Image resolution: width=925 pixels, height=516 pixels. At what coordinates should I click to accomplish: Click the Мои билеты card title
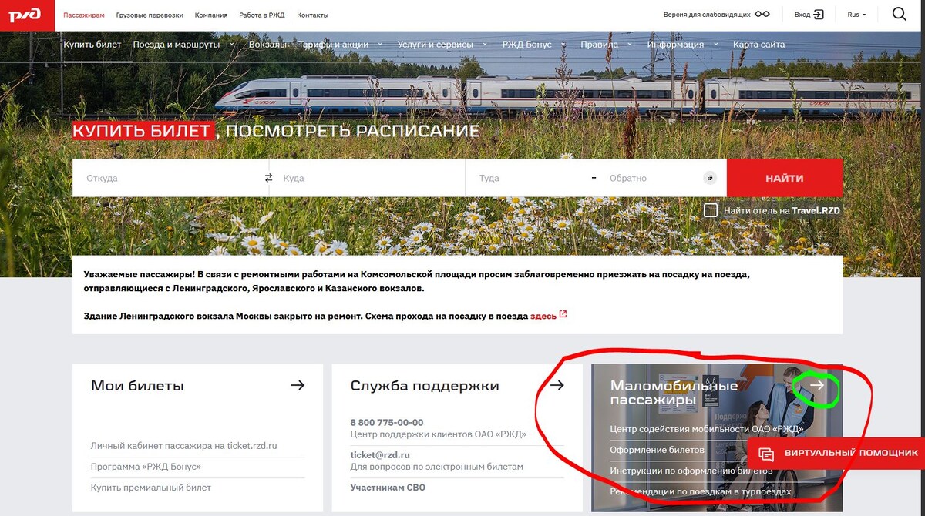click(137, 386)
